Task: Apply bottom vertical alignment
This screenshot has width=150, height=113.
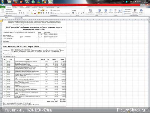Action: click(43, 10)
